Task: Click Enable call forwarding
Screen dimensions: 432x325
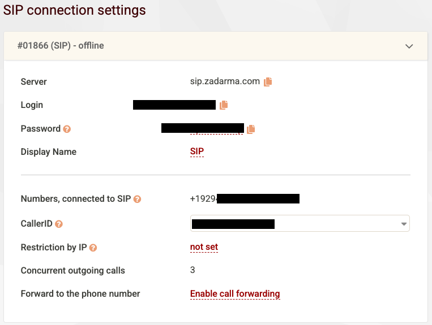Action: click(x=235, y=294)
